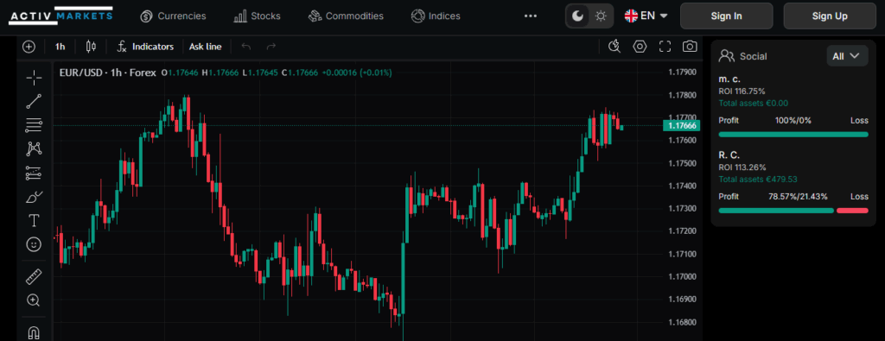
Task: Toggle fullscreen chart mode
Action: 665,47
